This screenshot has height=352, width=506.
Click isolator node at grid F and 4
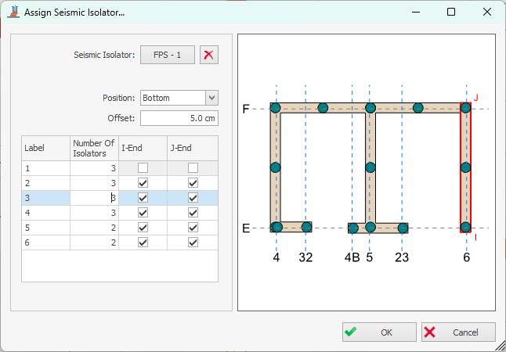[276, 108]
